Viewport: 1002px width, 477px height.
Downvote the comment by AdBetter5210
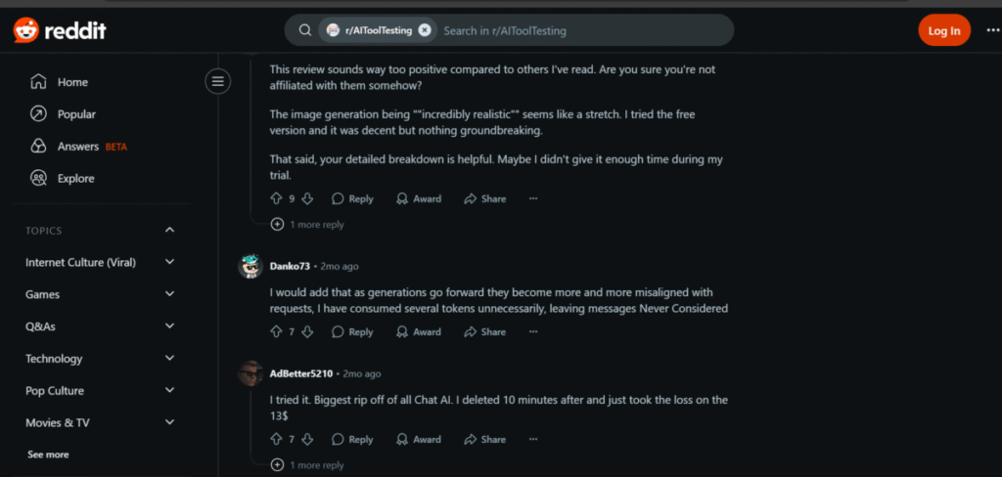coord(307,440)
